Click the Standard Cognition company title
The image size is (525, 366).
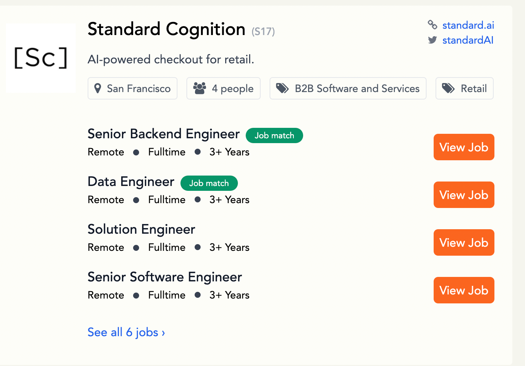(166, 29)
